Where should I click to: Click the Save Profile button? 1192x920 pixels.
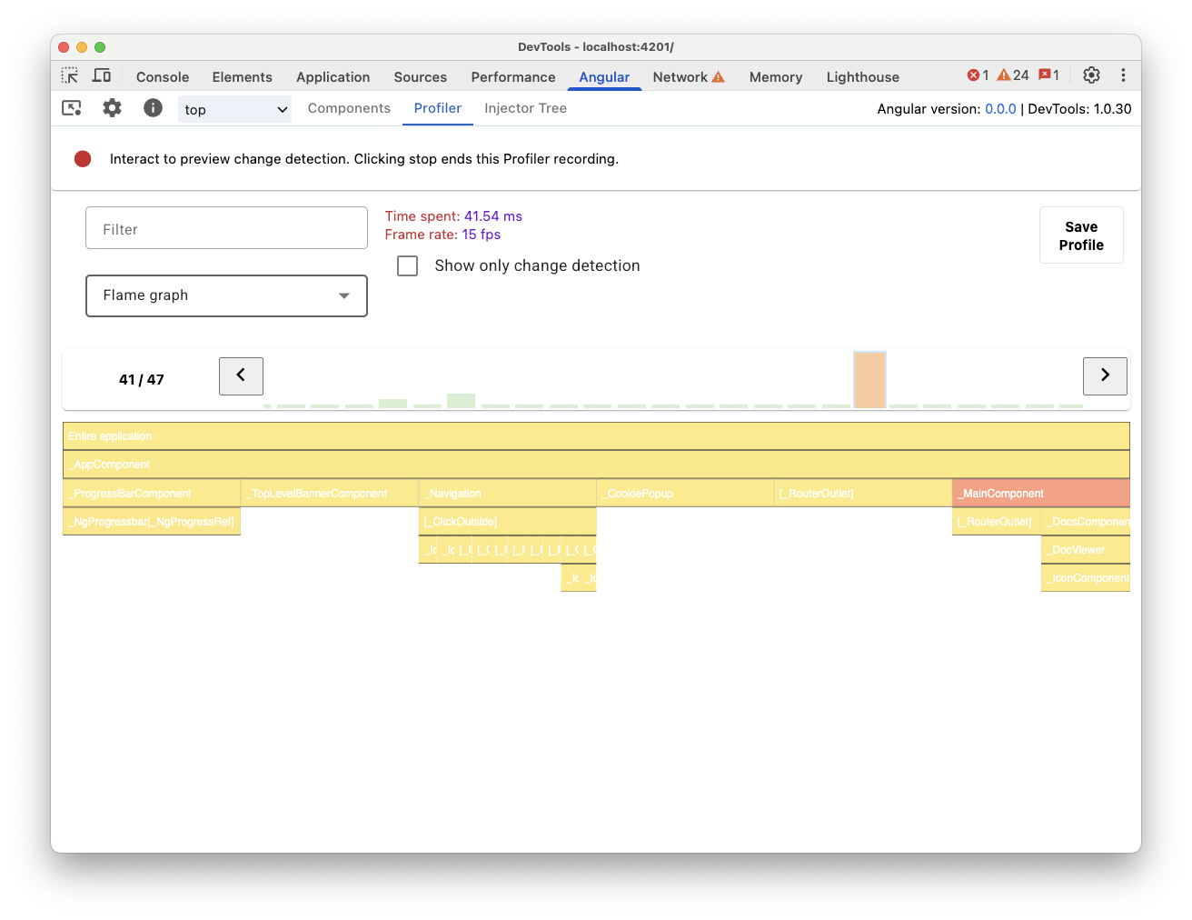1081,235
